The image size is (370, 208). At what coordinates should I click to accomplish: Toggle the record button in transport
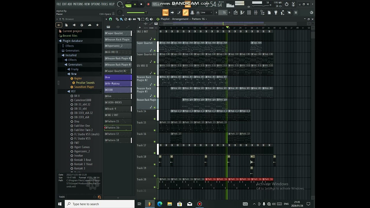pos(148,4)
